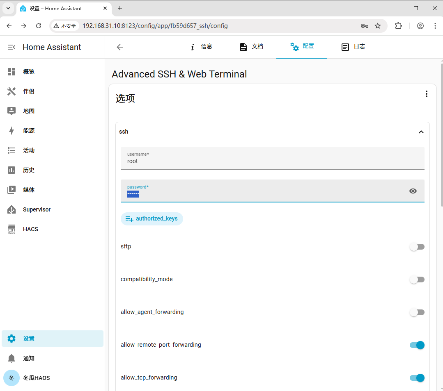This screenshot has height=391, width=443.
Task: Open the 历史 history page
Action: 52,170
